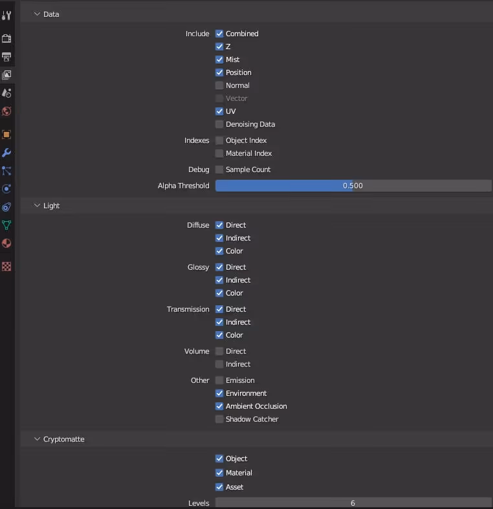Uncheck Cryptomatte Material
Screen dimensions: 493x509
219,473
